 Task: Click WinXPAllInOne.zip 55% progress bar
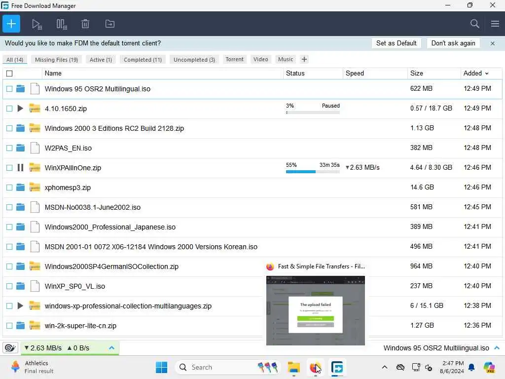[x=313, y=172]
